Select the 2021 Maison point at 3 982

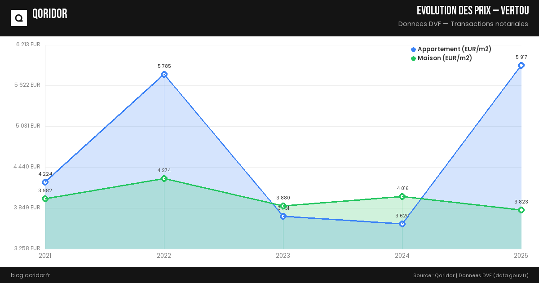point(45,199)
